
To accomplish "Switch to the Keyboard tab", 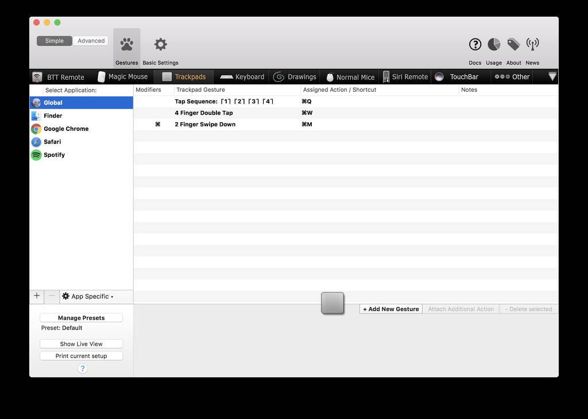I will click(x=242, y=77).
